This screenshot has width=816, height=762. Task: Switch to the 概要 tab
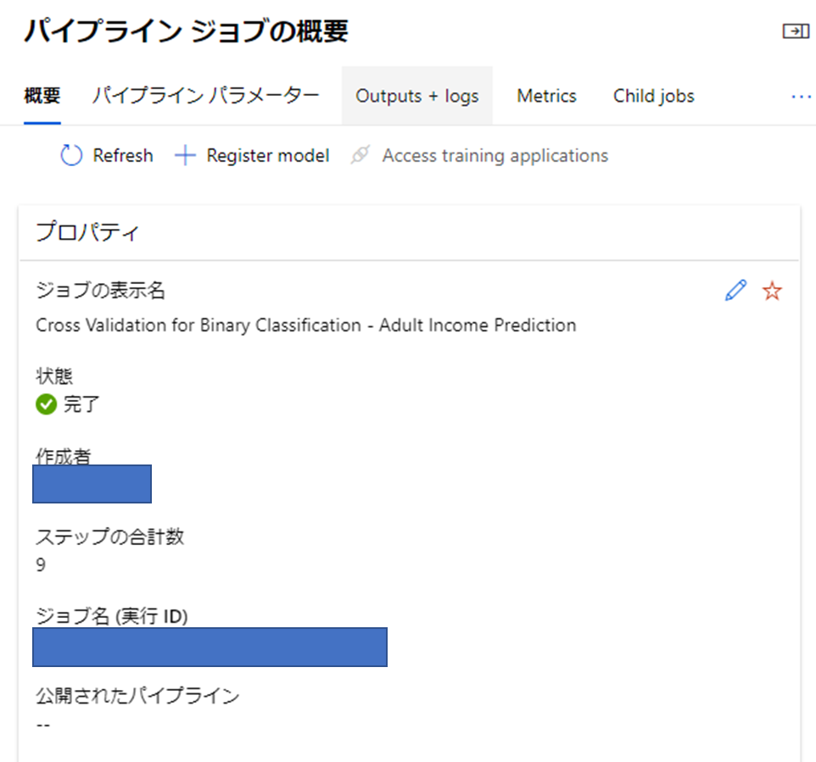[42, 96]
